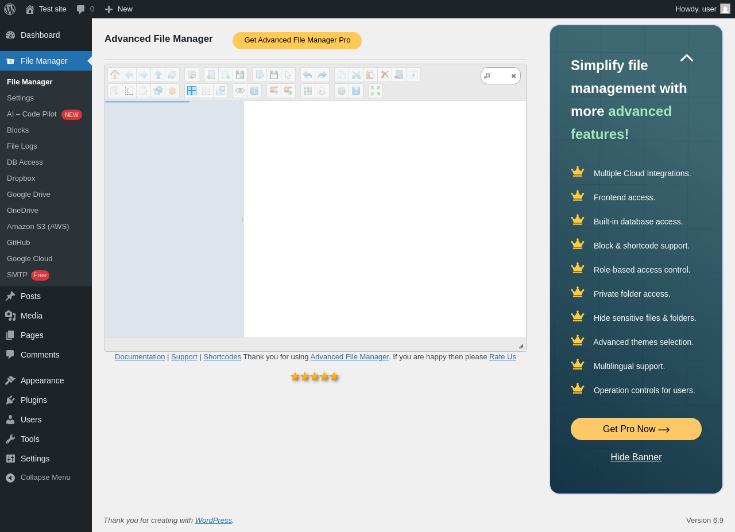
Task: Click the mount network volume icon
Action: pyautogui.click(x=192, y=75)
